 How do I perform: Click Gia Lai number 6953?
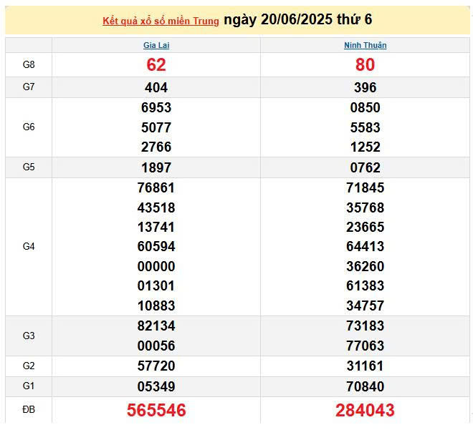click(156, 108)
